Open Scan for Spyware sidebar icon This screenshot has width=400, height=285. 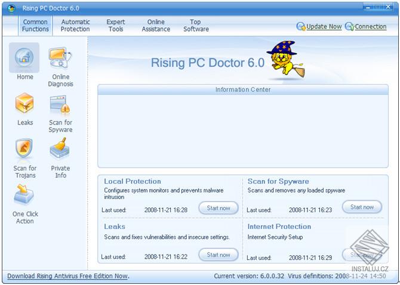tap(60, 104)
